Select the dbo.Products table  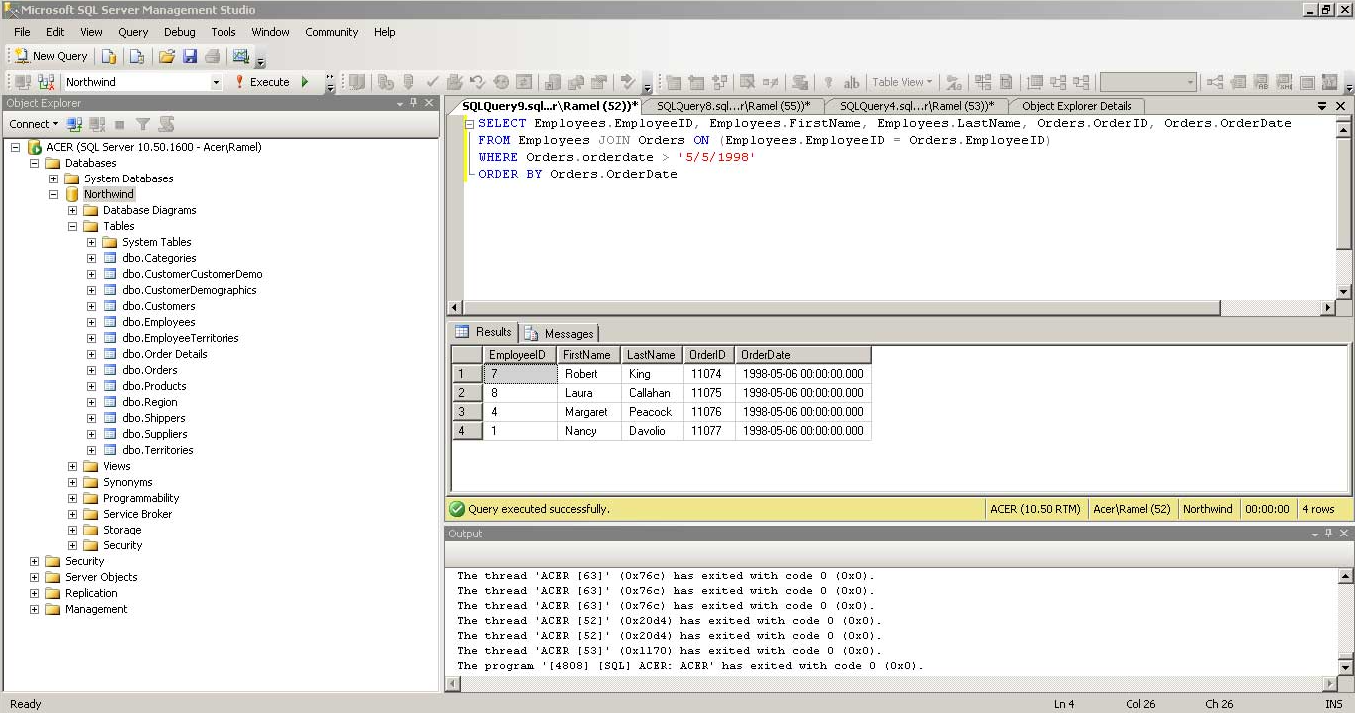coord(154,386)
